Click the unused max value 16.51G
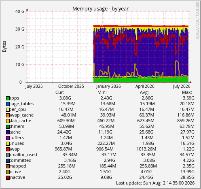 (188, 143)
